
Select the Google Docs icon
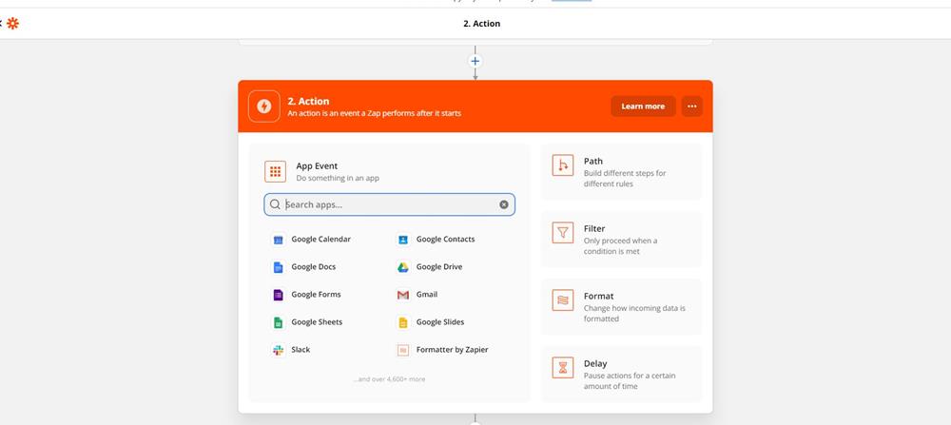pyautogui.click(x=279, y=267)
